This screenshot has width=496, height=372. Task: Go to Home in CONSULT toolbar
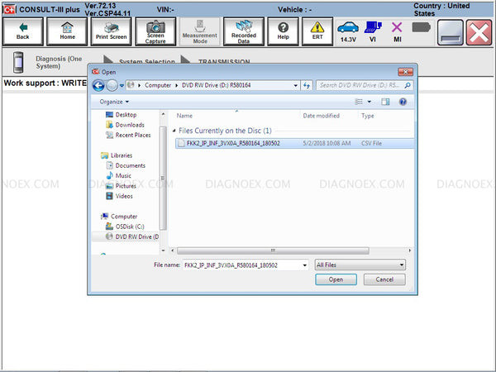point(67,31)
